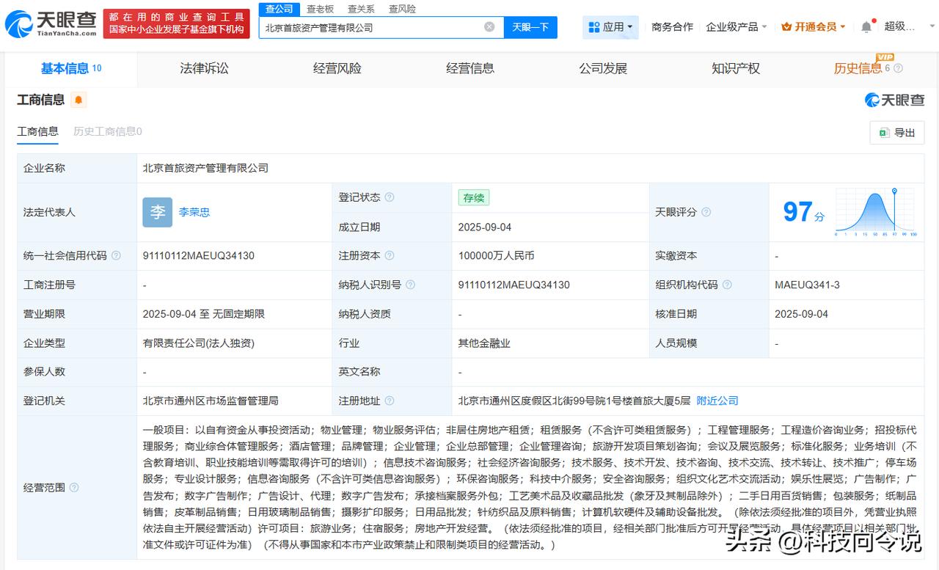
Task: Click the 超级 user account label
Action: [900, 26]
